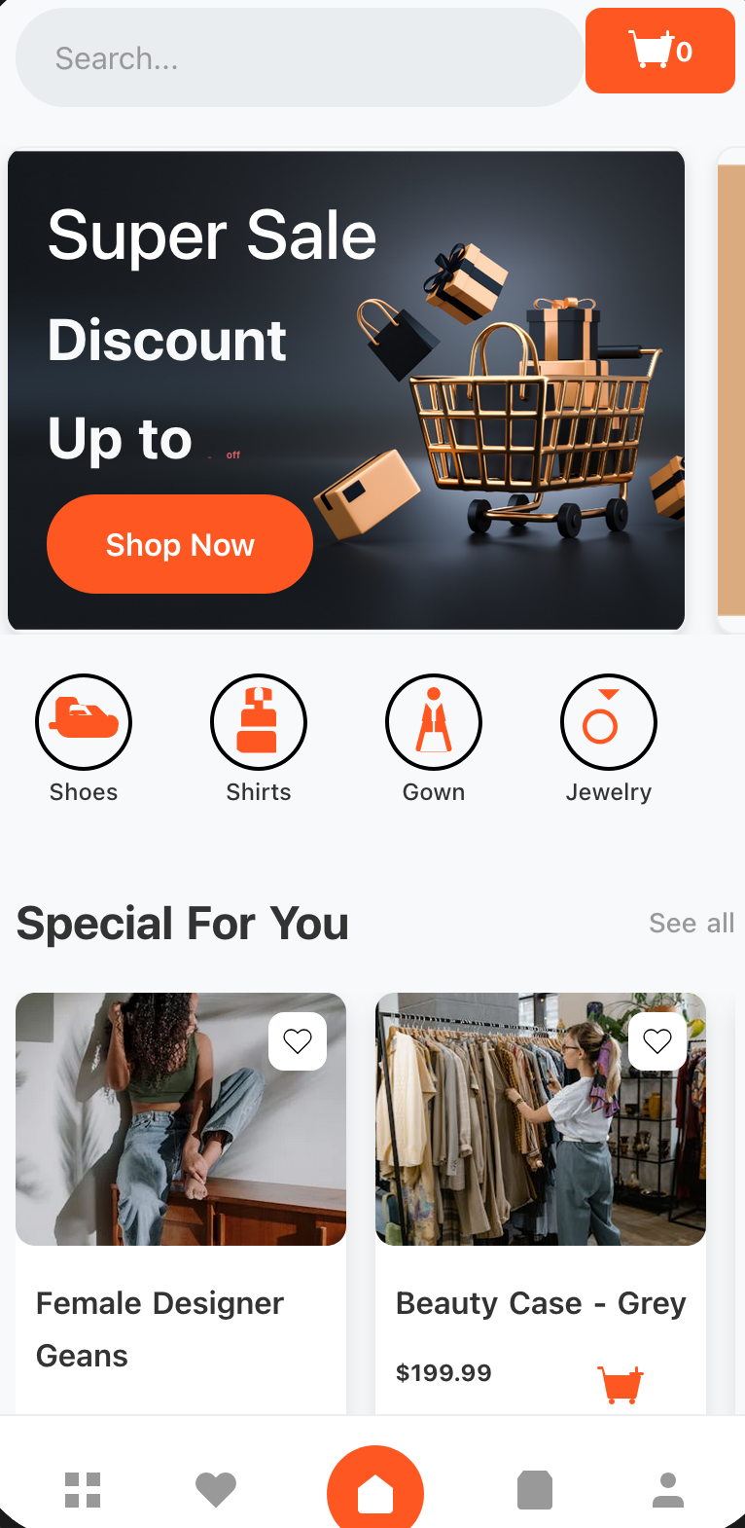
Task: Favorite the Female Designer Geans item
Action: click(x=298, y=1041)
